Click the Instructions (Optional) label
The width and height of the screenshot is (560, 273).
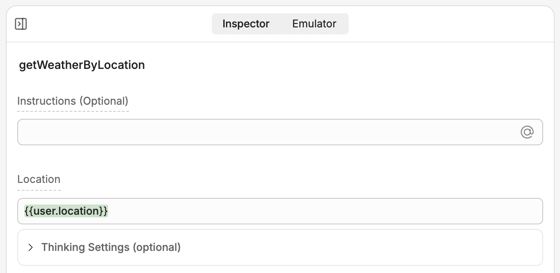tap(73, 101)
